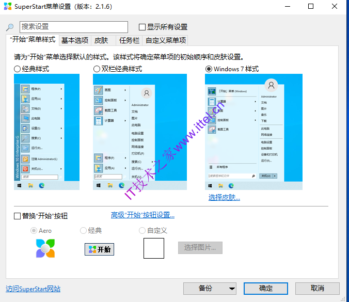Click the classic 开始 button image
The width and height of the screenshot is (349, 302).
[99, 249]
